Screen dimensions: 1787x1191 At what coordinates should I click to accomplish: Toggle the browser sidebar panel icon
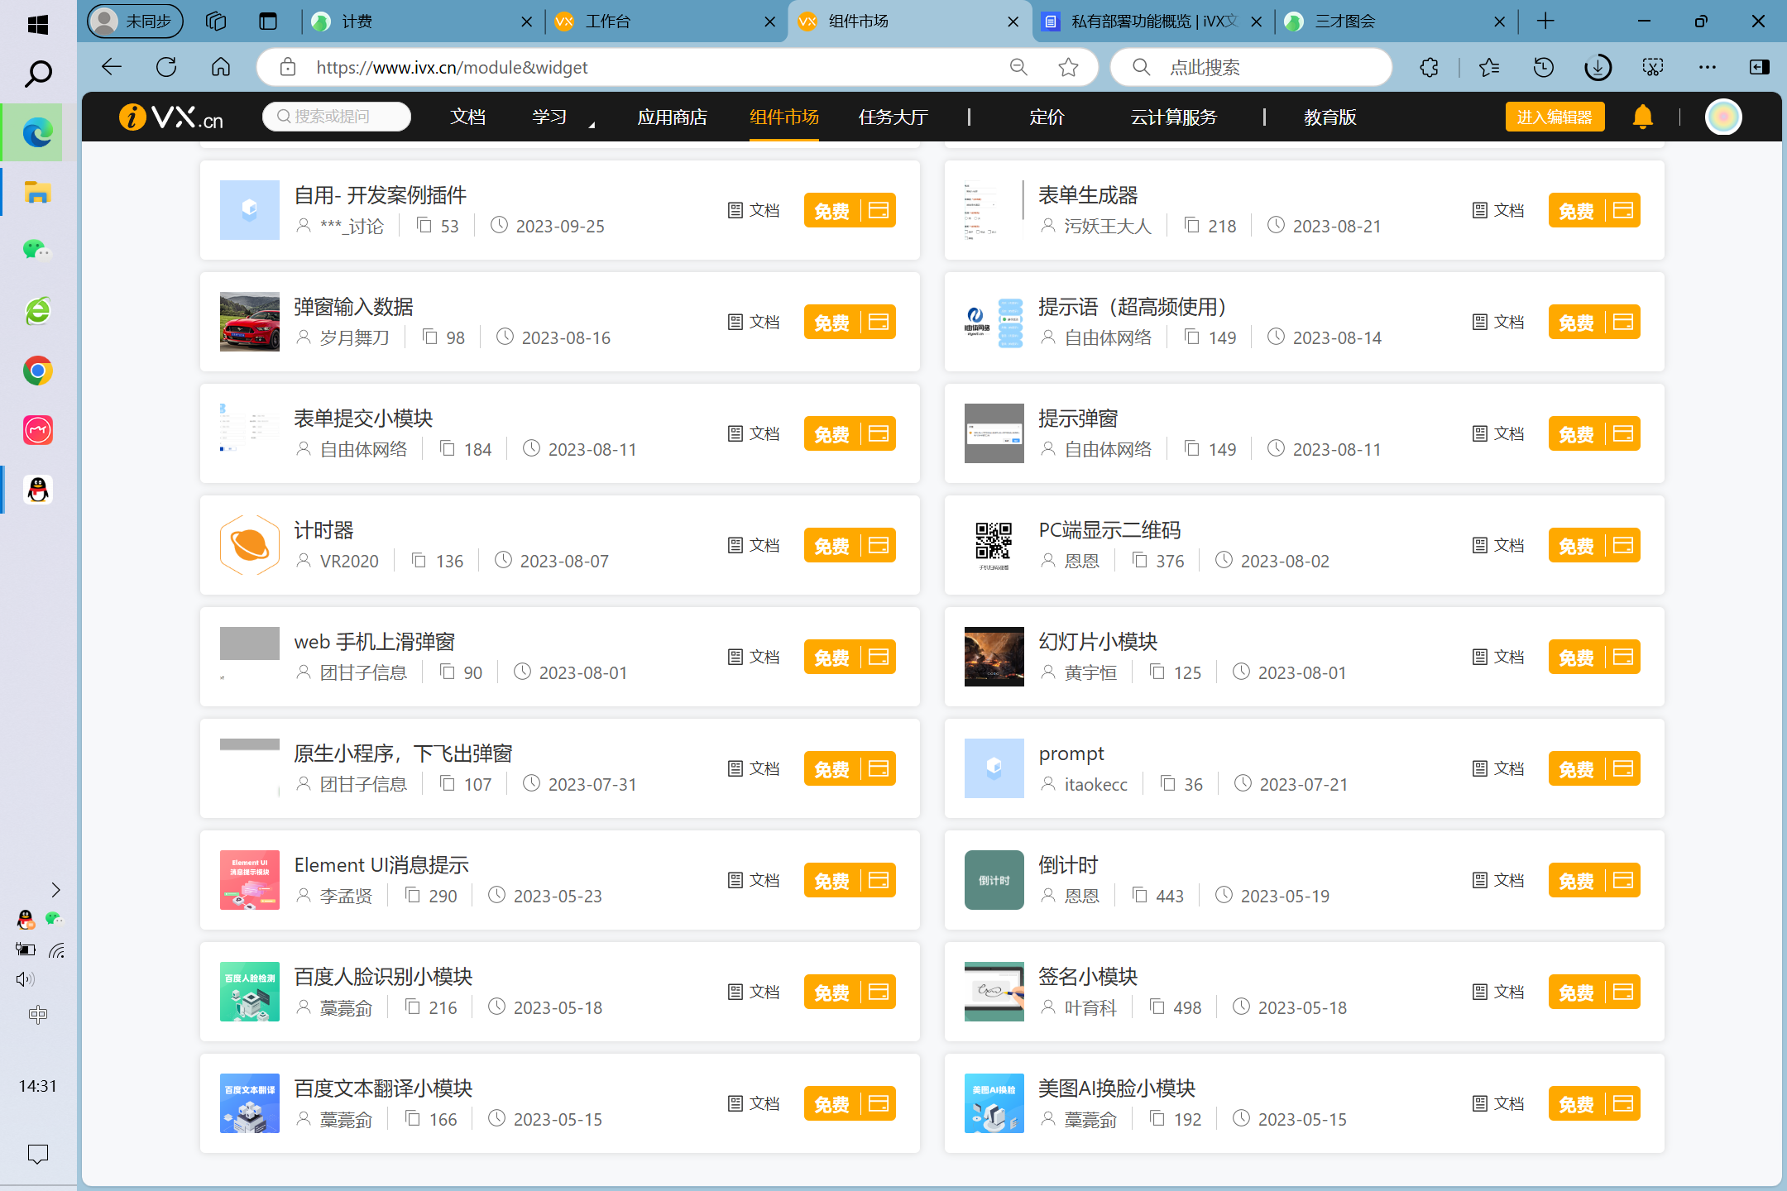[x=1760, y=67]
